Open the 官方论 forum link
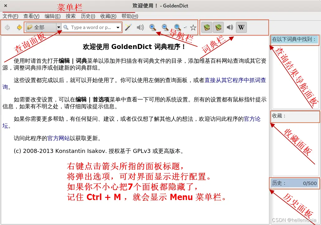The image size is (321, 225). 252,119
